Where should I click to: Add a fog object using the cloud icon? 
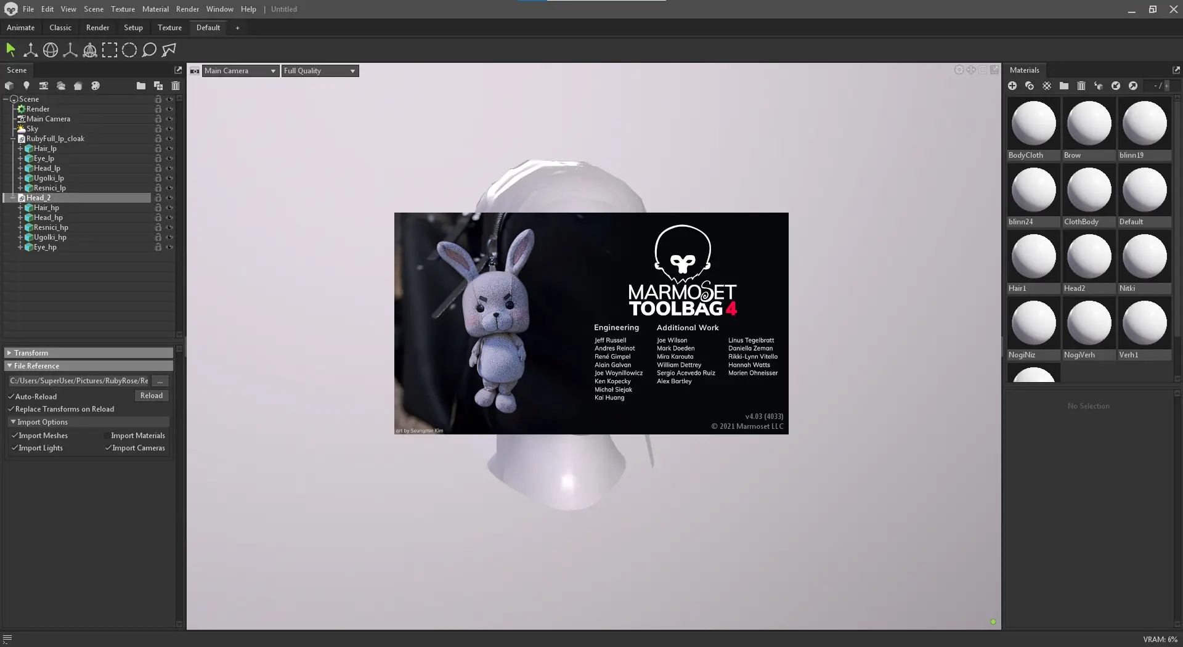coord(61,86)
